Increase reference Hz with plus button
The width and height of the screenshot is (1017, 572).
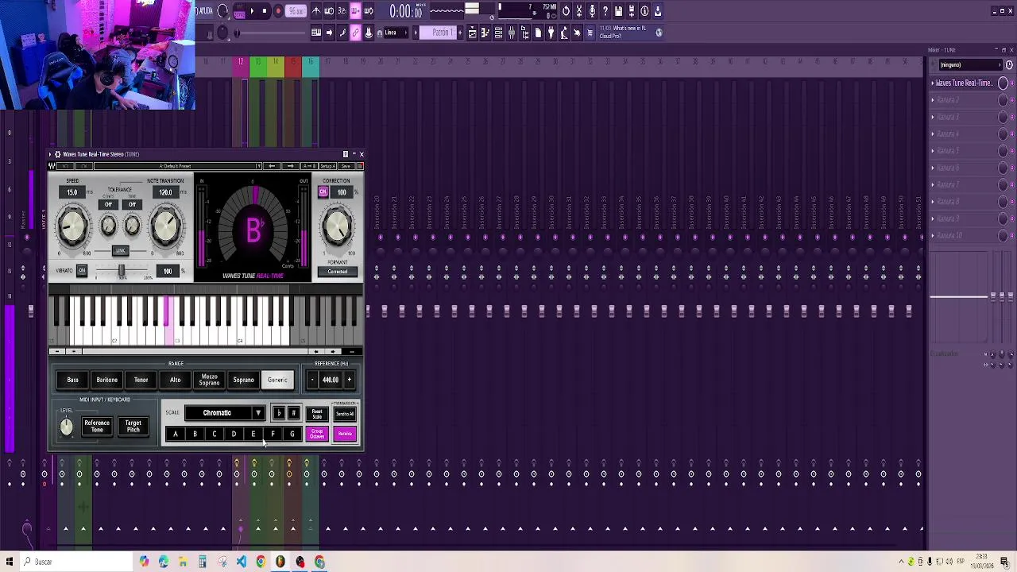tap(349, 380)
